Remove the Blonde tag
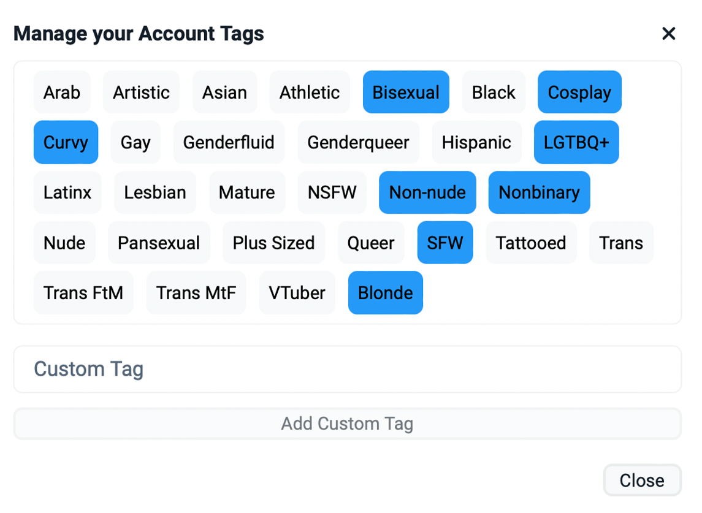 [x=385, y=293]
